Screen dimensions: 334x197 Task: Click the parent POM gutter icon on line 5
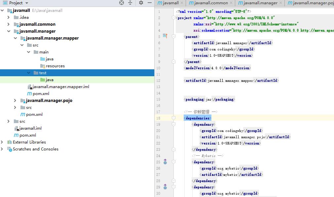(165, 37)
